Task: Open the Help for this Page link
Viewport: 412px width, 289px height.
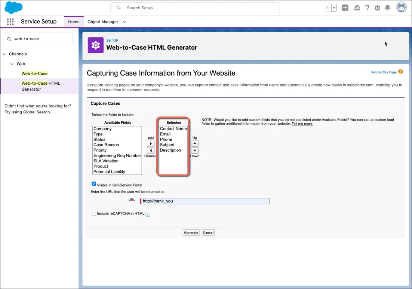Action: tap(383, 72)
